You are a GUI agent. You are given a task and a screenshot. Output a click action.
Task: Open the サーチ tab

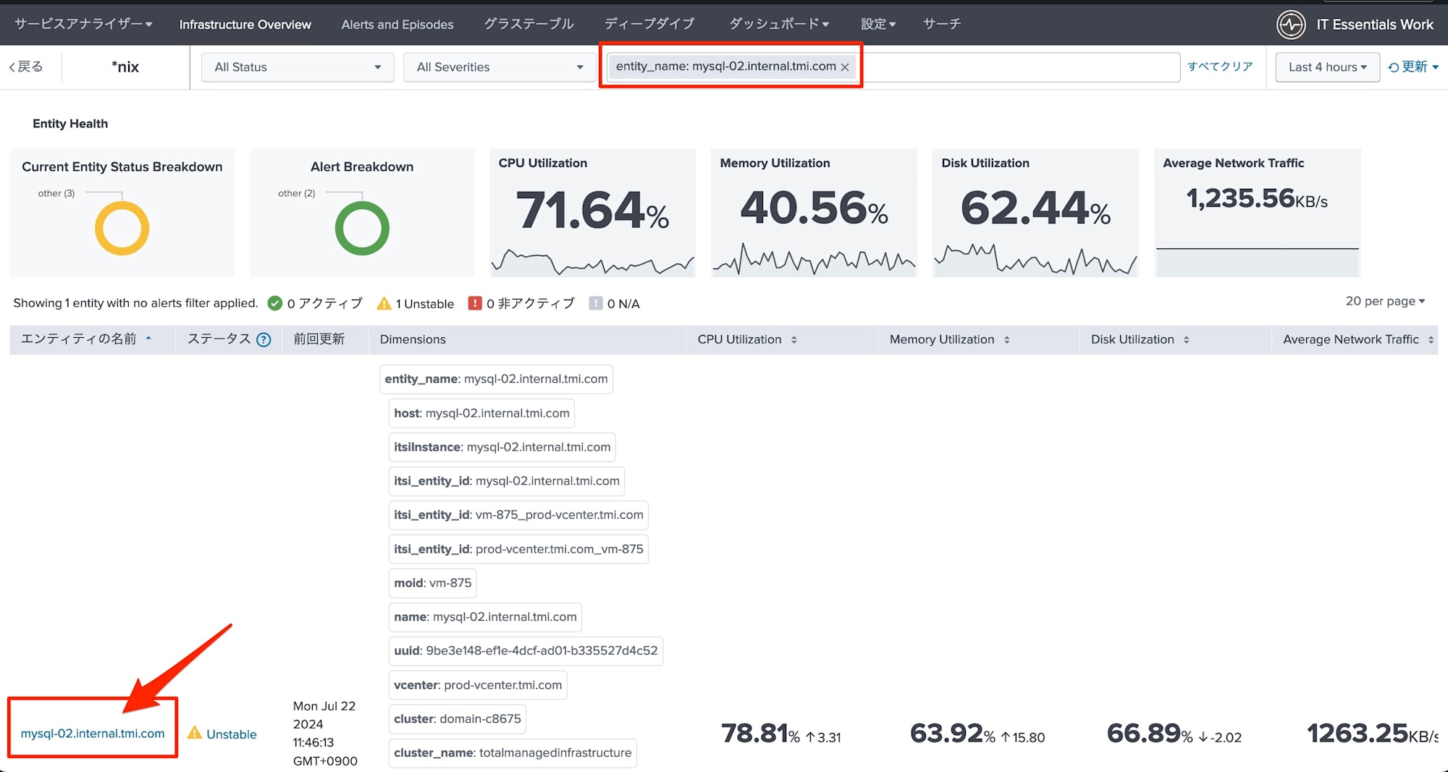(942, 24)
